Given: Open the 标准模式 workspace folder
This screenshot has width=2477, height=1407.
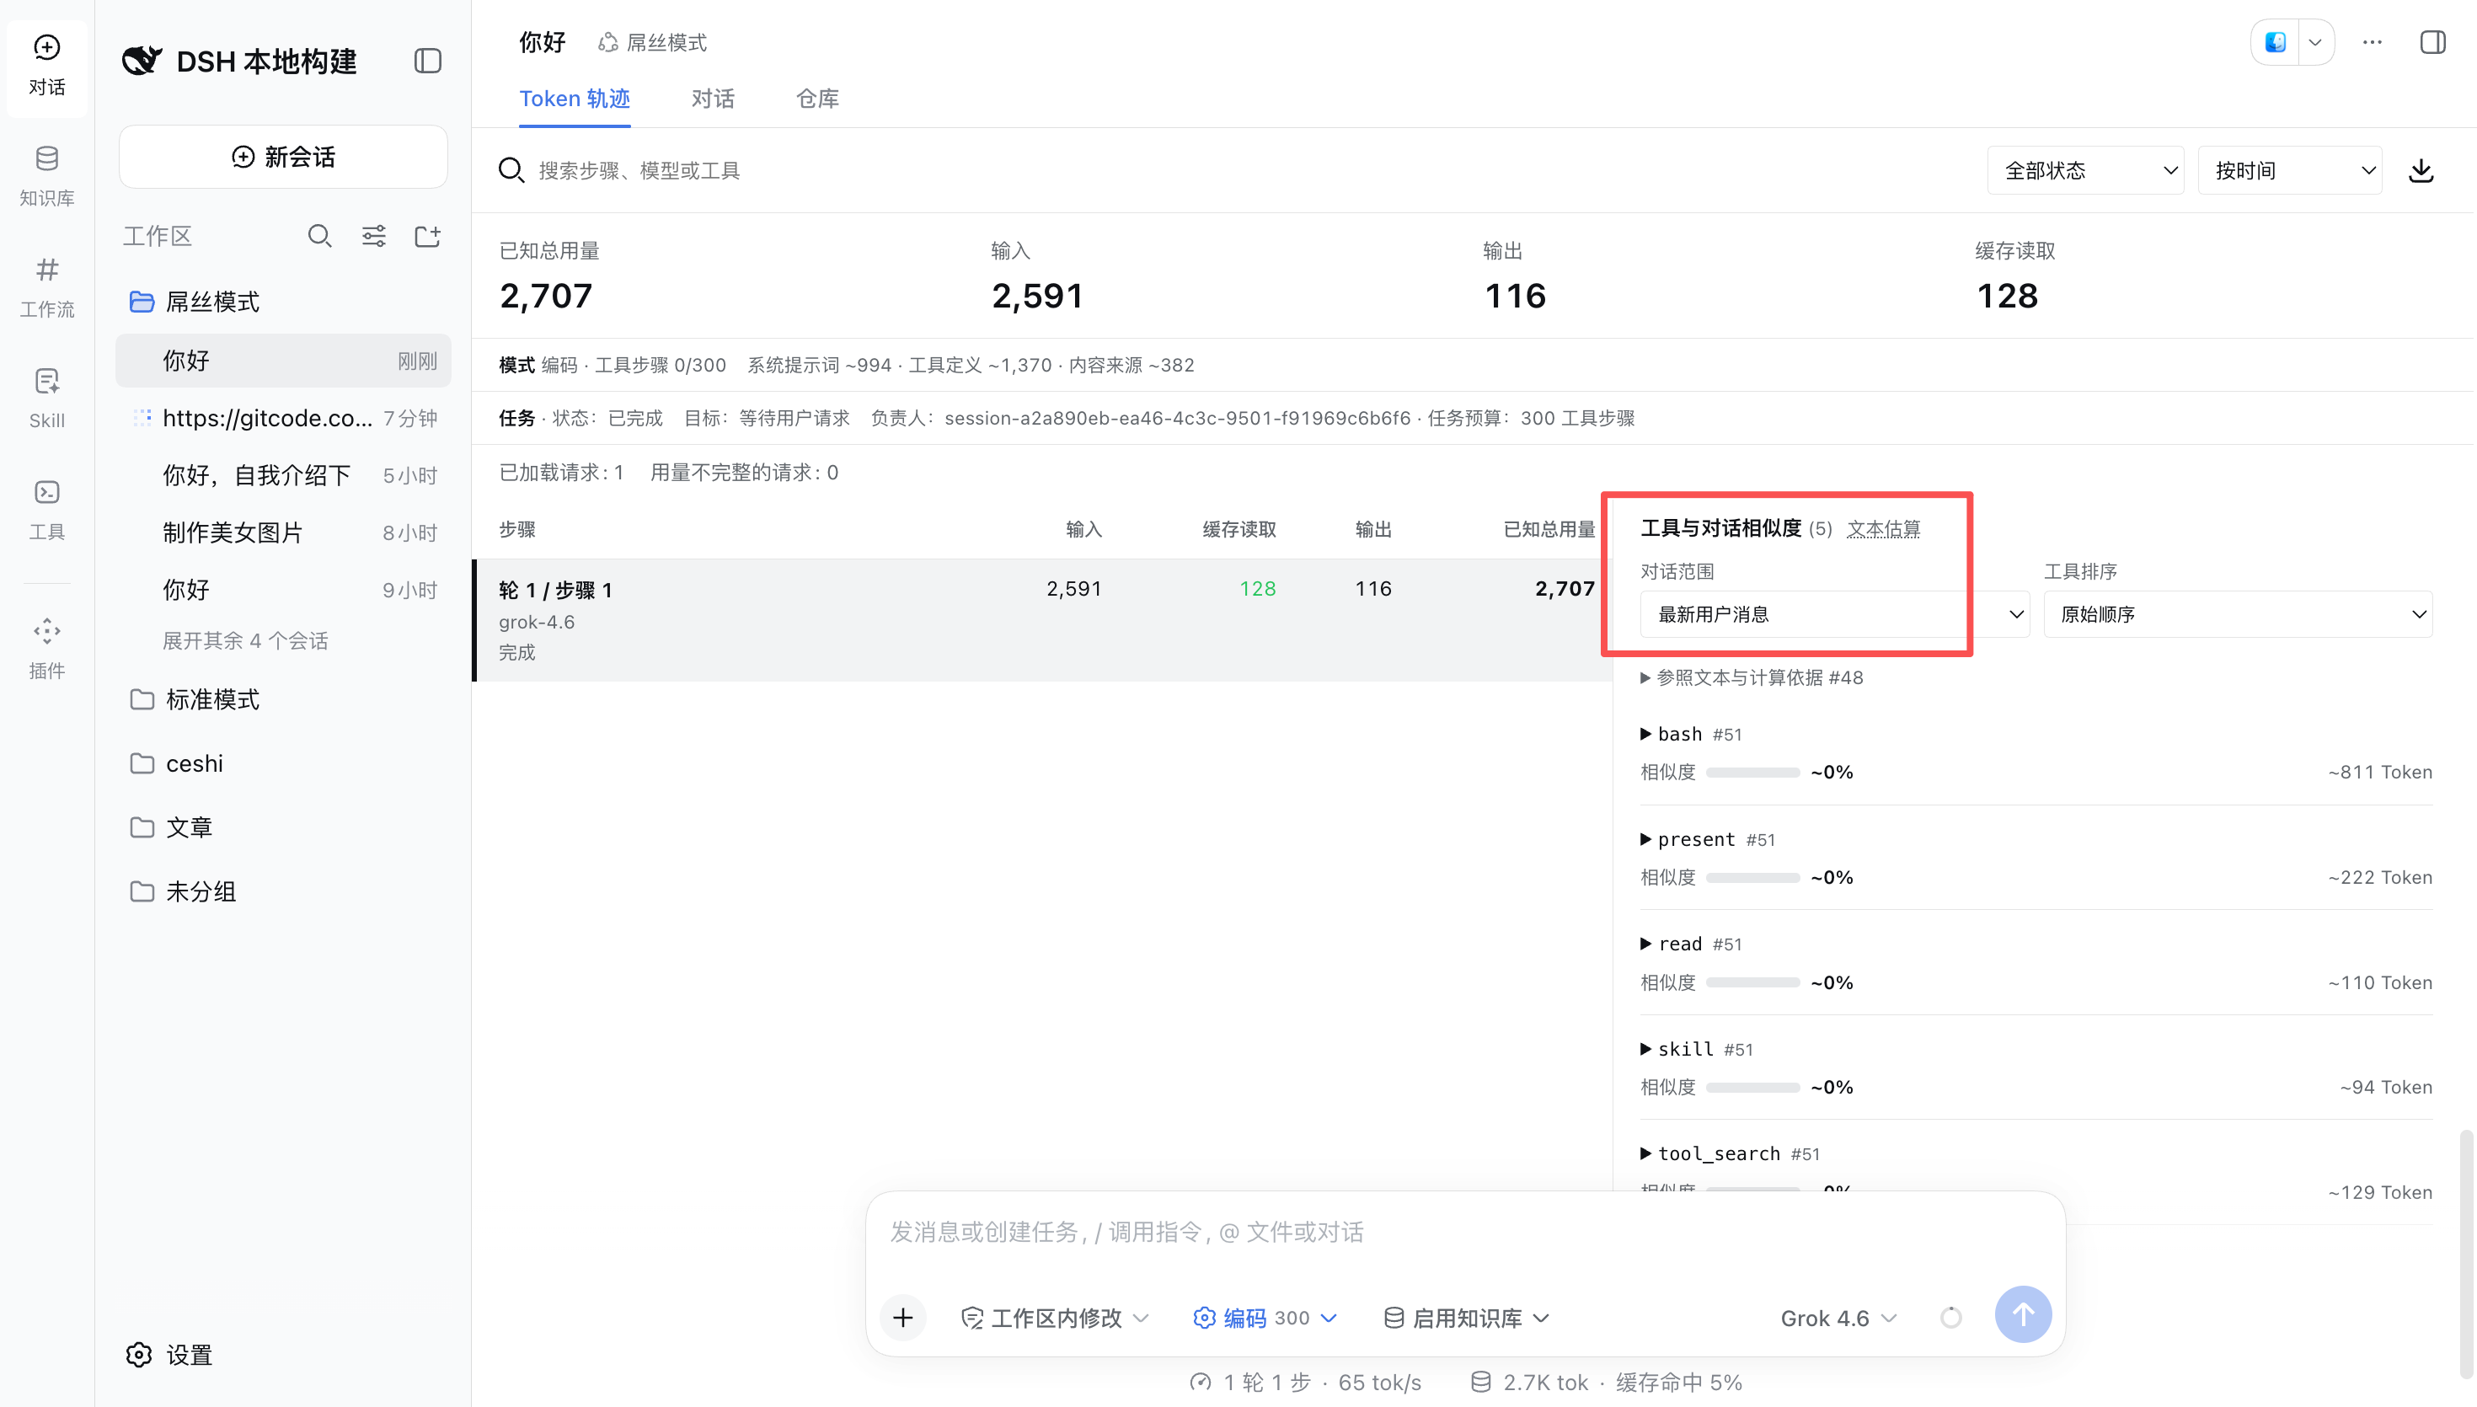Looking at the screenshot, I should (x=283, y=699).
